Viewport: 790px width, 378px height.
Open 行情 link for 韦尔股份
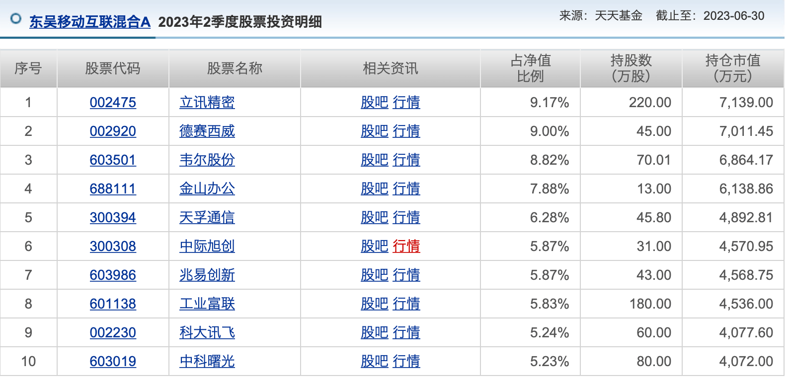click(406, 160)
